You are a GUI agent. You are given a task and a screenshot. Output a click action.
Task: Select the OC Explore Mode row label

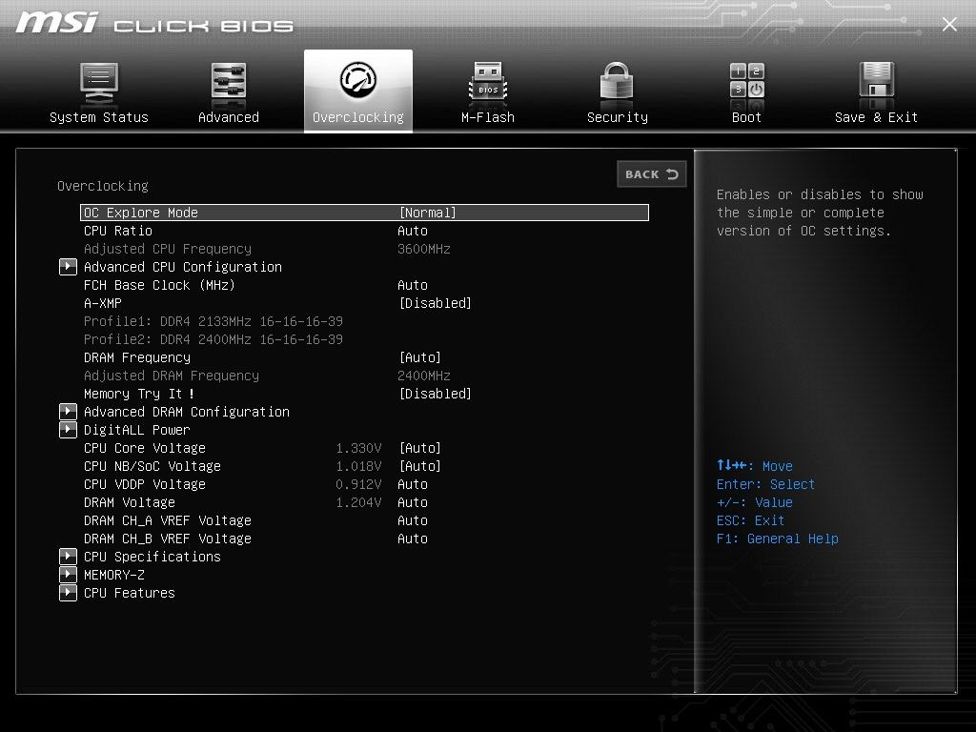point(141,213)
